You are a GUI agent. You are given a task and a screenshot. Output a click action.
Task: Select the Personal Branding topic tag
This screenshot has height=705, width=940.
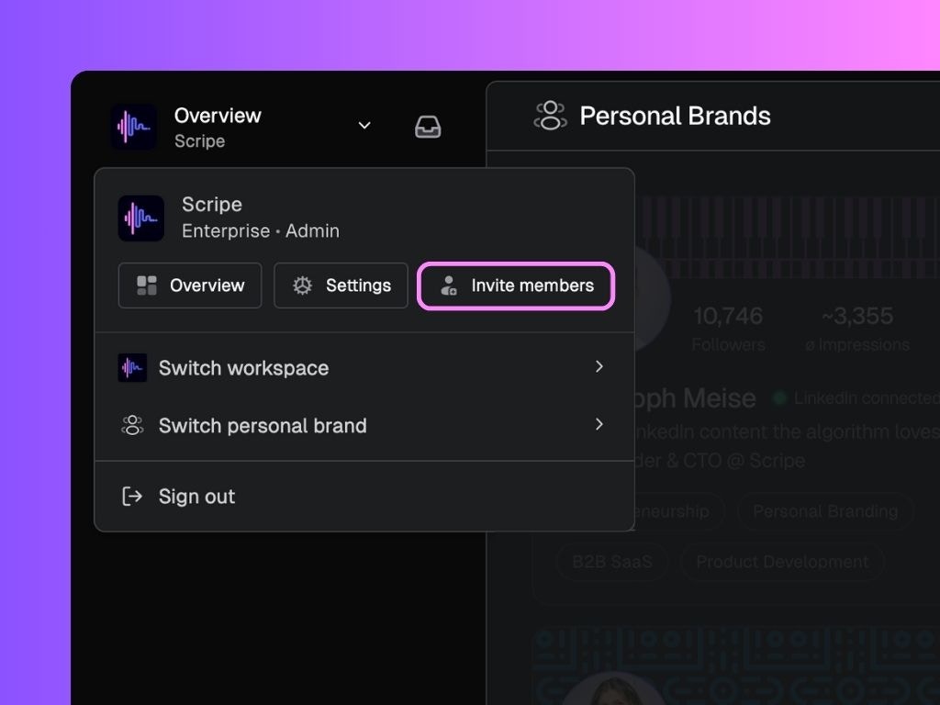[x=825, y=510]
